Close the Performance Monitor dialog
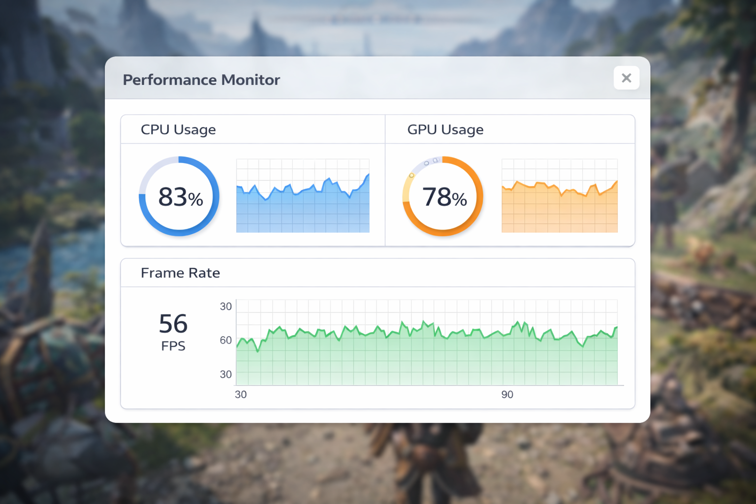The width and height of the screenshot is (756, 504). 626,78
